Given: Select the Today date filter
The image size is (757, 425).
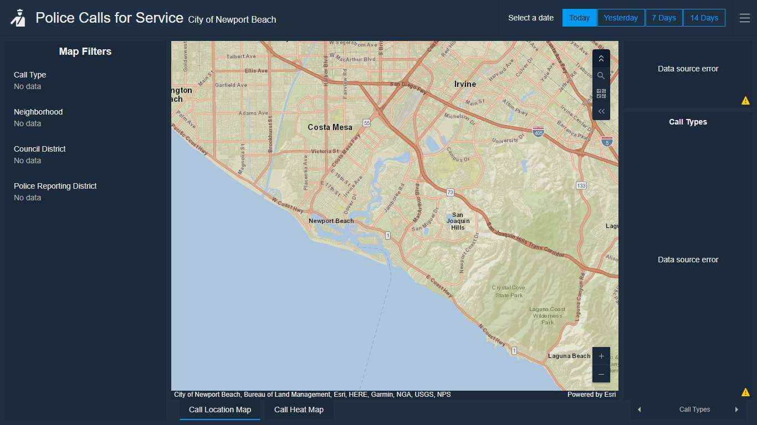Looking at the screenshot, I should [579, 17].
